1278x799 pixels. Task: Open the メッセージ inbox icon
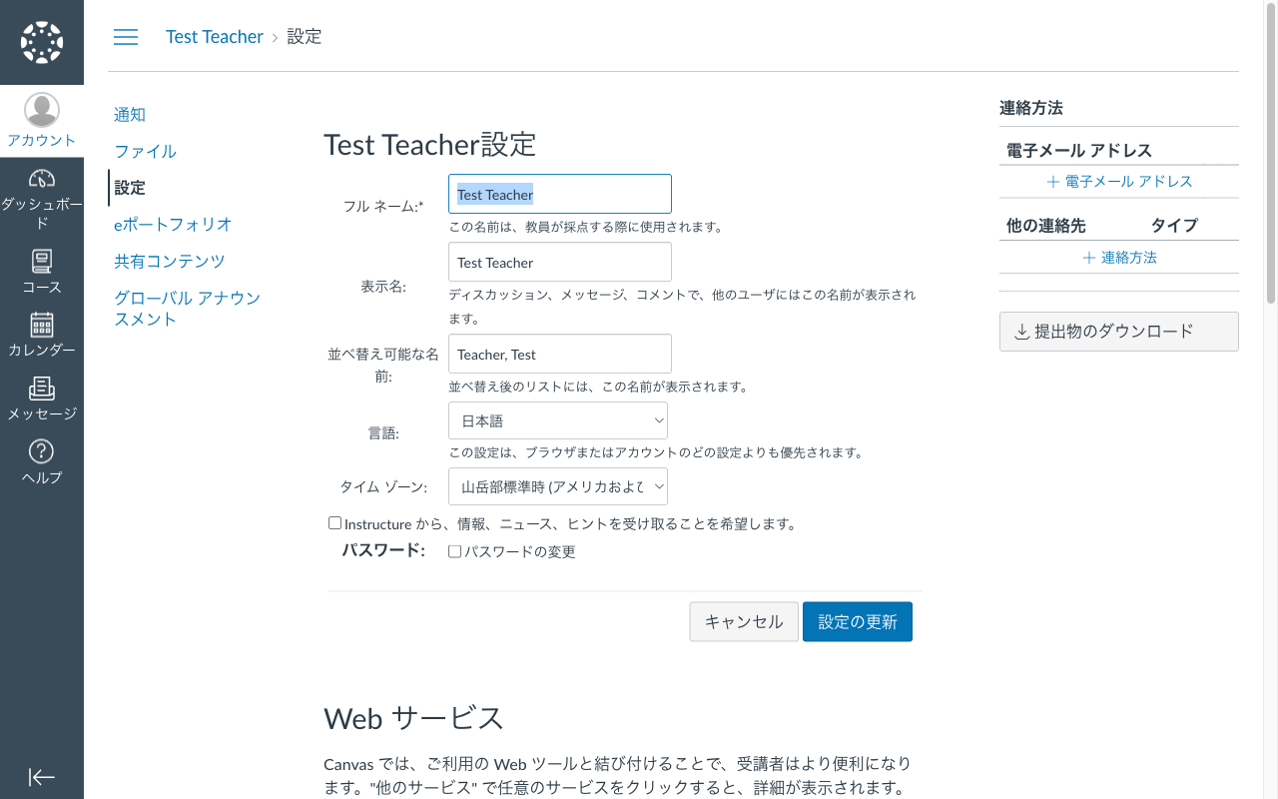pyautogui.click(x=41, y=396)
